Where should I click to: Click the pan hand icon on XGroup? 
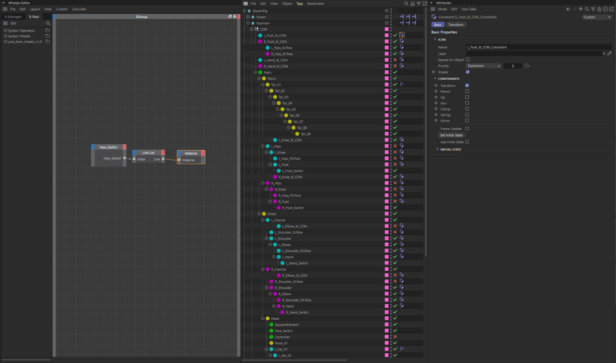(x=230, y=17)
